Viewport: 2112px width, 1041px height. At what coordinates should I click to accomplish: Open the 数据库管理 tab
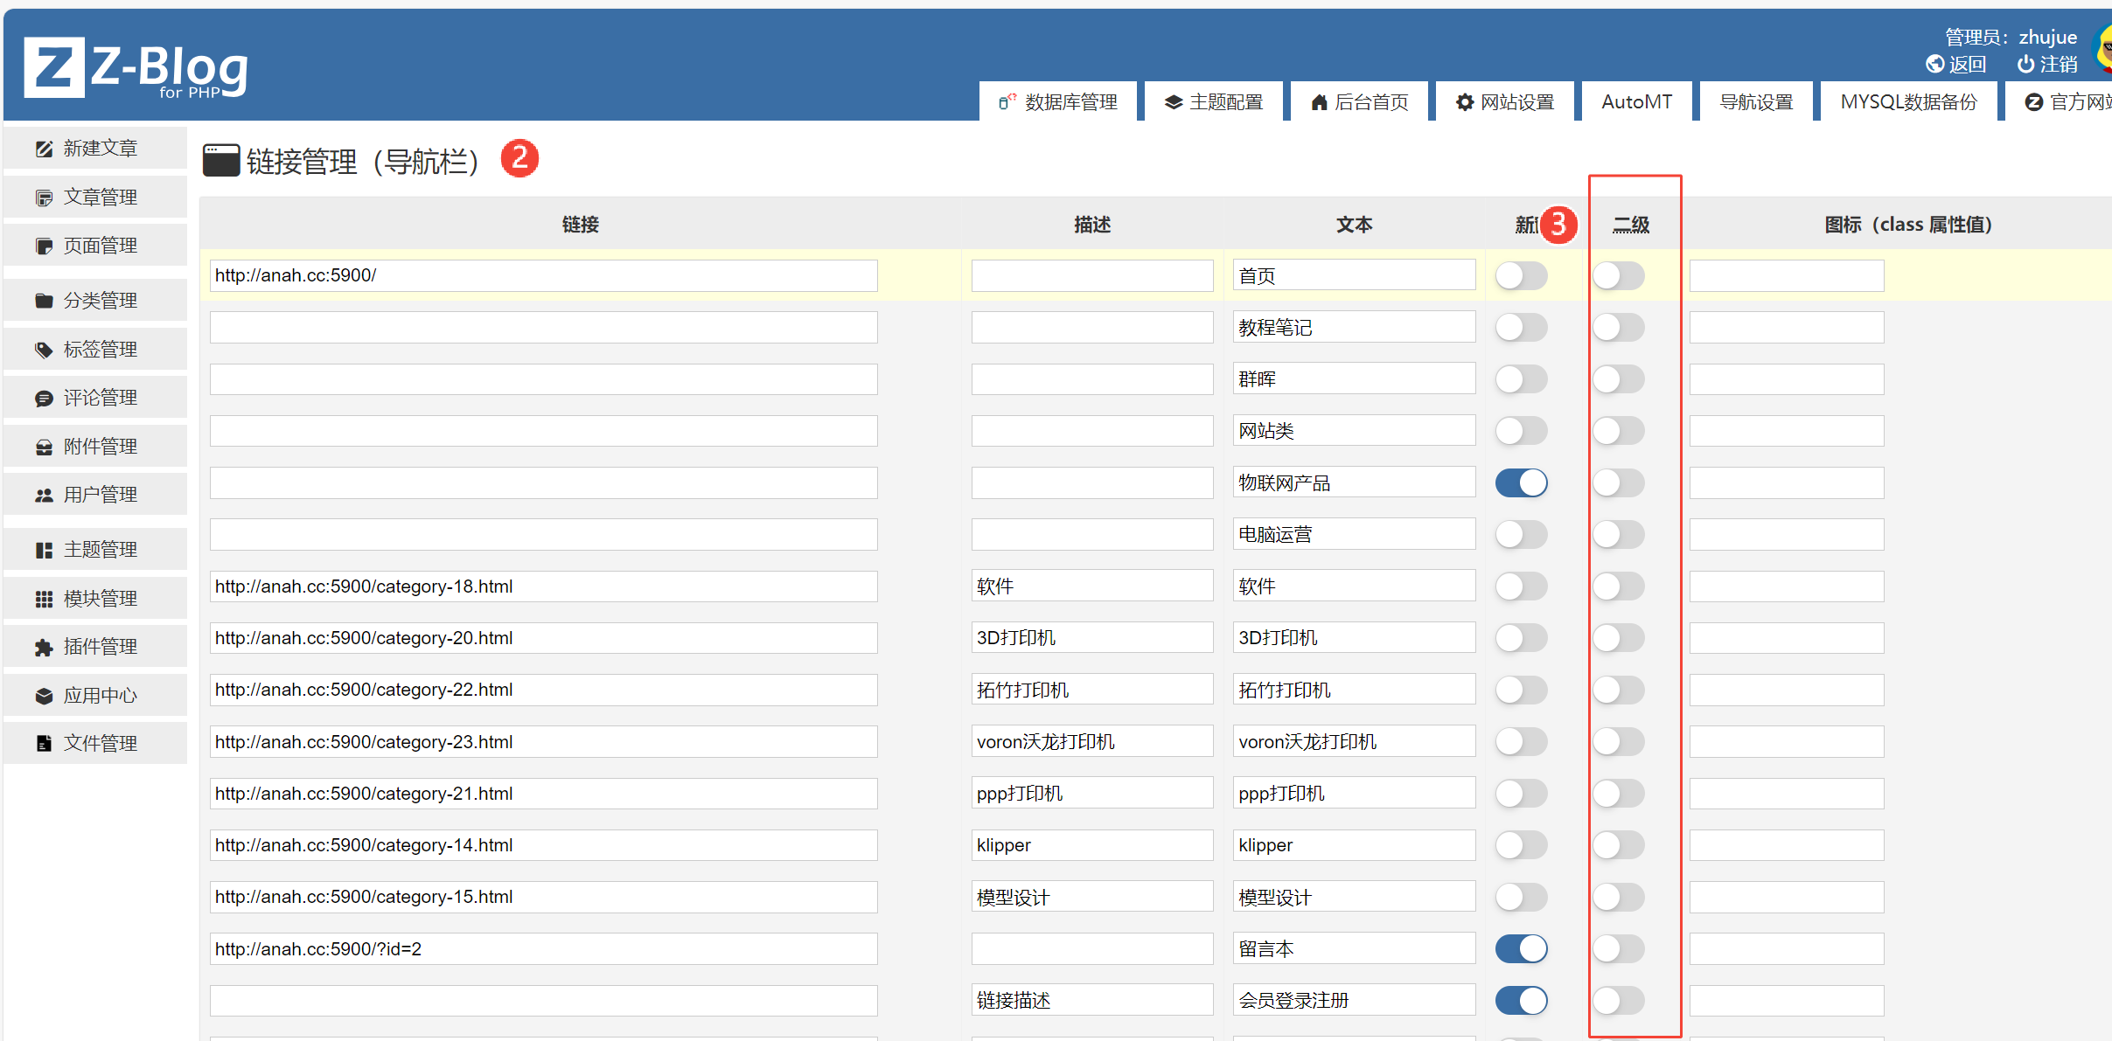[x=1058, y=102]
